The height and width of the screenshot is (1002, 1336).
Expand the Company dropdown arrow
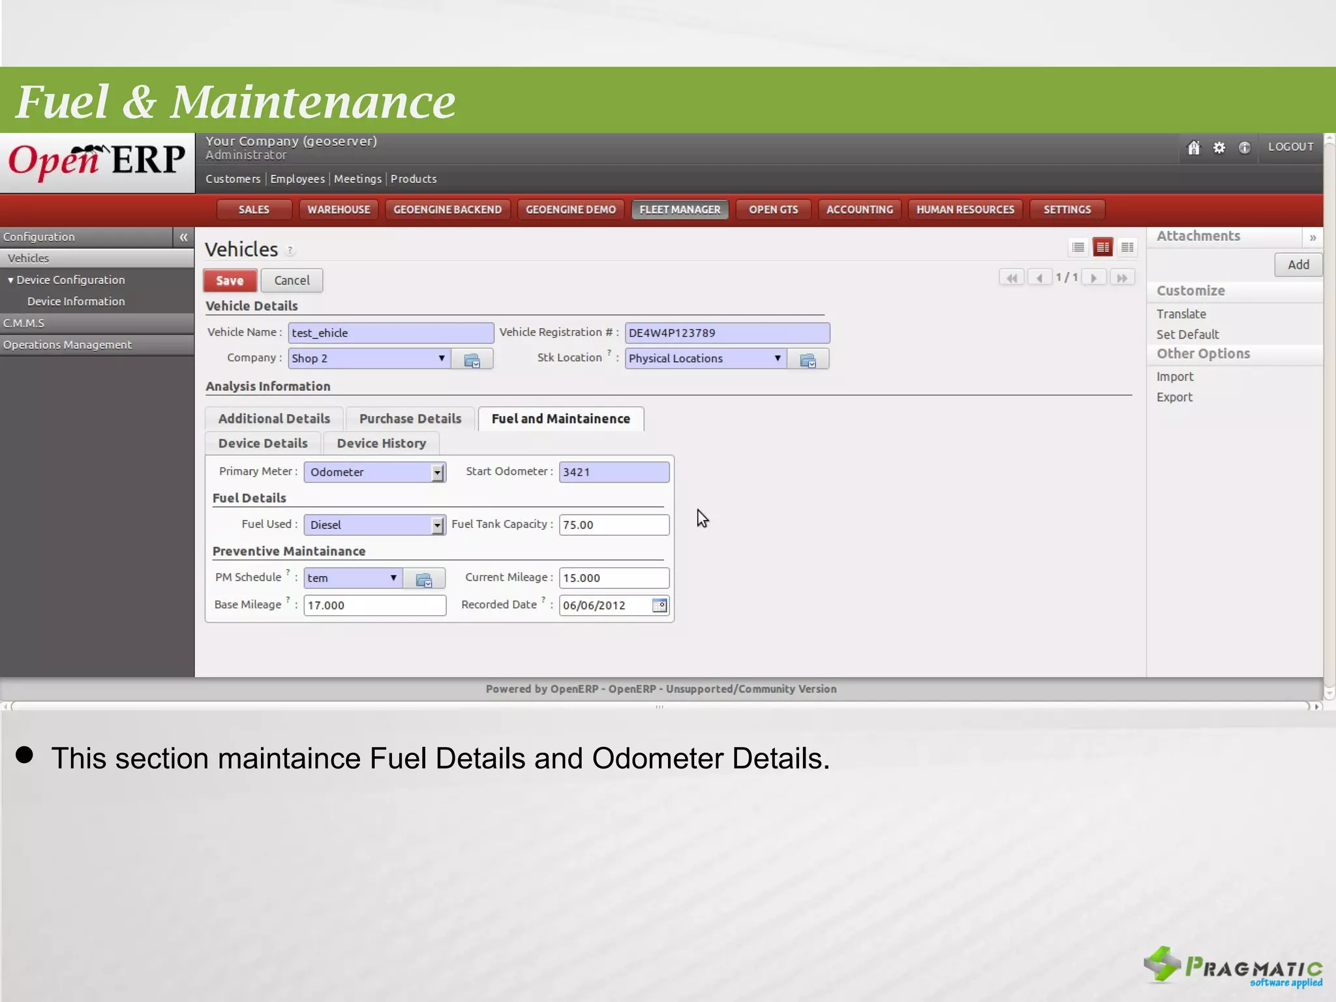pos(442,358)
